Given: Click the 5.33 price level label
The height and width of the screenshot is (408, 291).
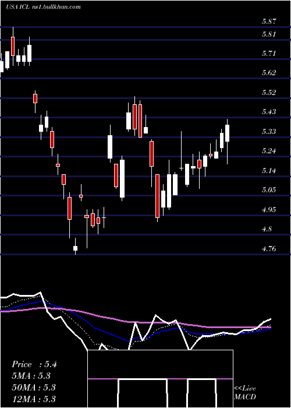Looking at the screenshot, I should click(x=269, y=132).
